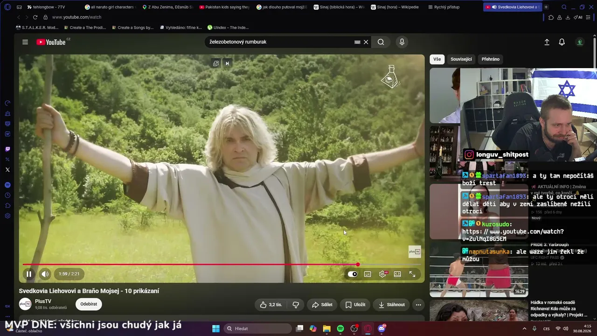Go back to the previous page
The height and width of the screenshot is (336, 597).
(18, 17)
